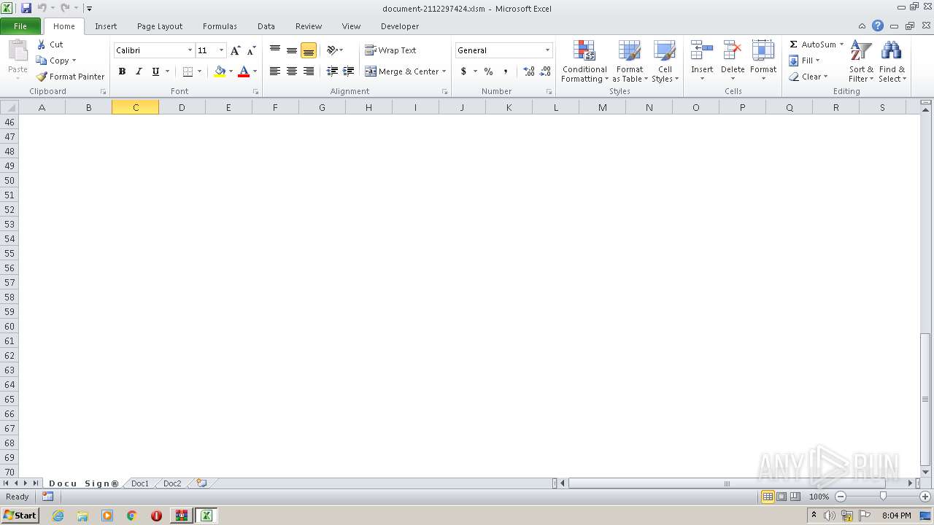Open the General number format dropdown

(547, 50)
